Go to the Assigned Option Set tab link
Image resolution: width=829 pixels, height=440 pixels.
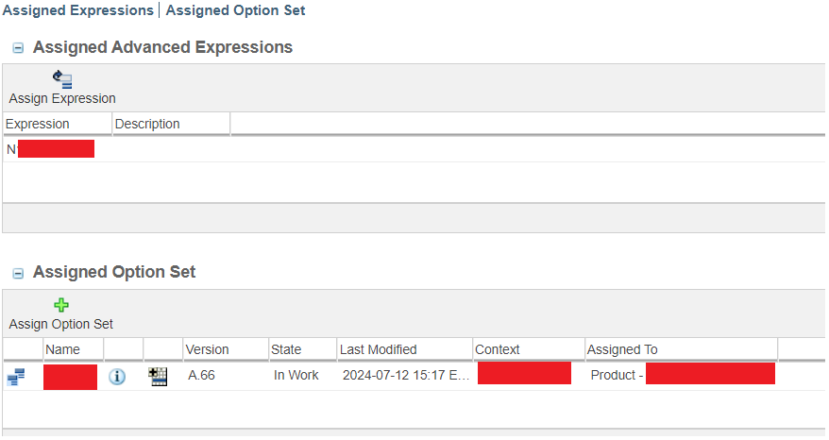235,10
